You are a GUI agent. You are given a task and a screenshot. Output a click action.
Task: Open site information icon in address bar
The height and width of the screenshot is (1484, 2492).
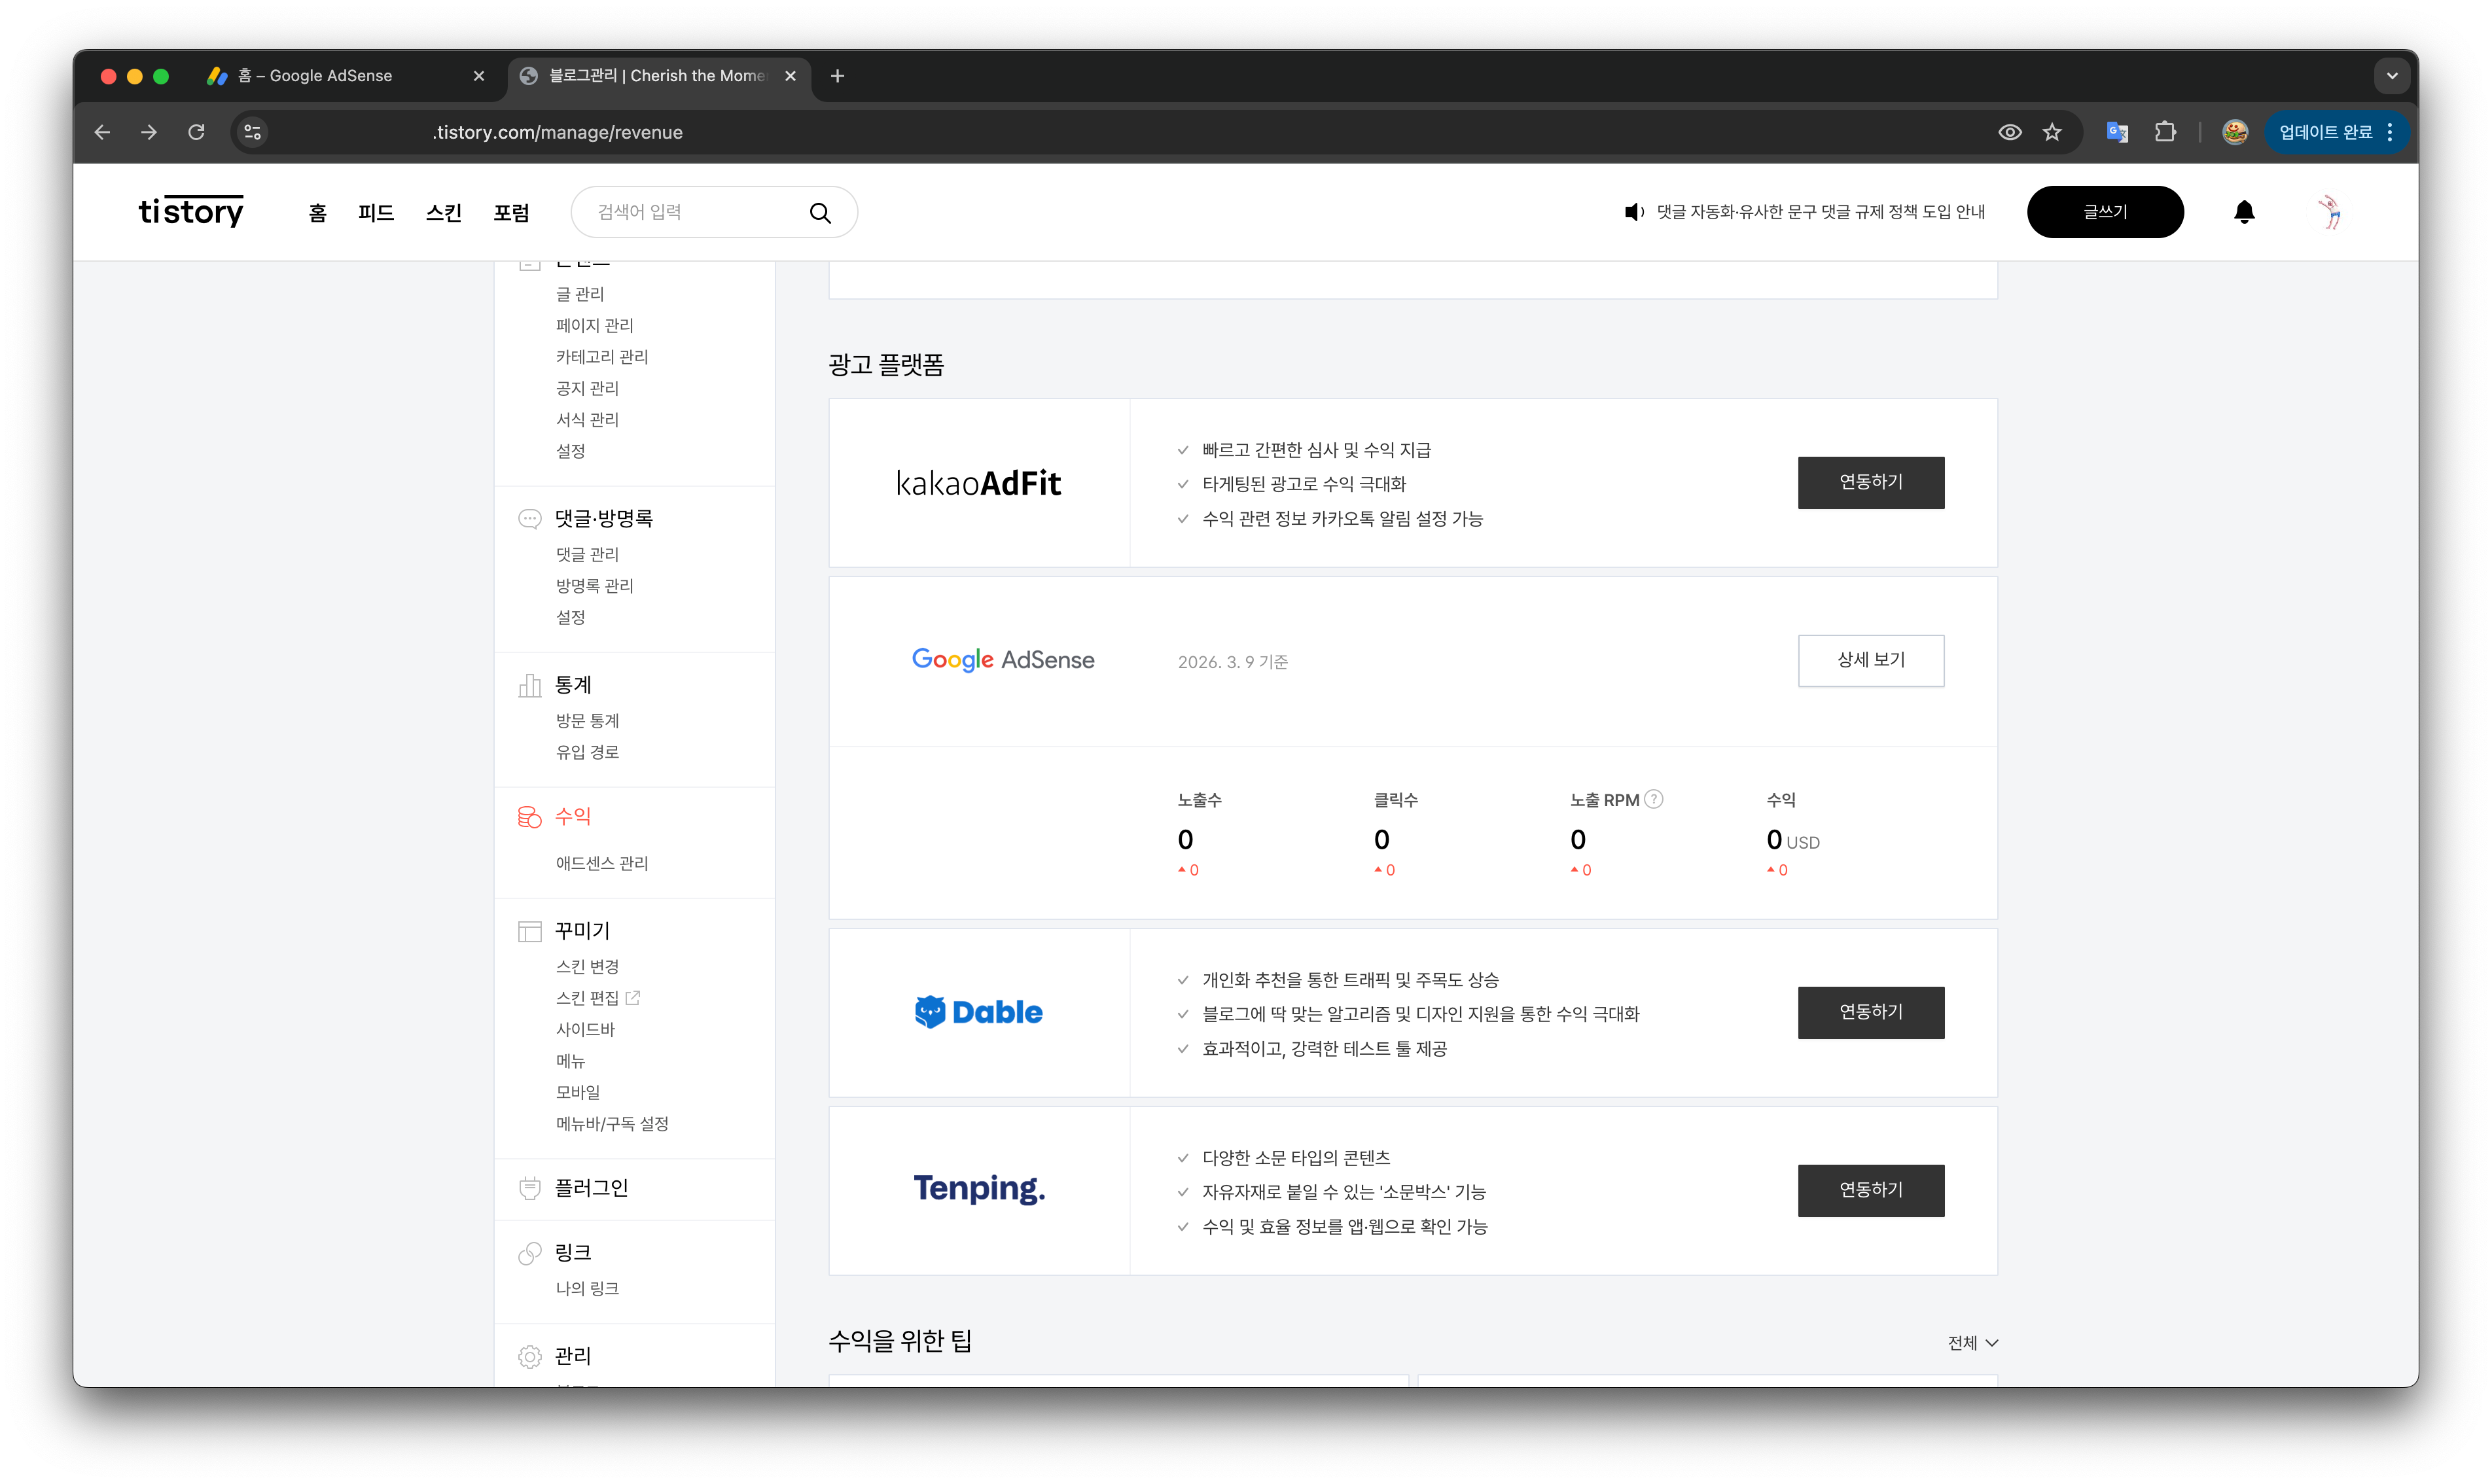pyautogui.click(x=253, y=132)
